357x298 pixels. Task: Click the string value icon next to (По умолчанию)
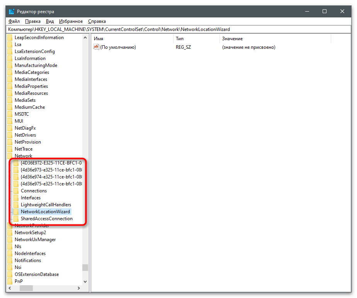pos(96,47)
